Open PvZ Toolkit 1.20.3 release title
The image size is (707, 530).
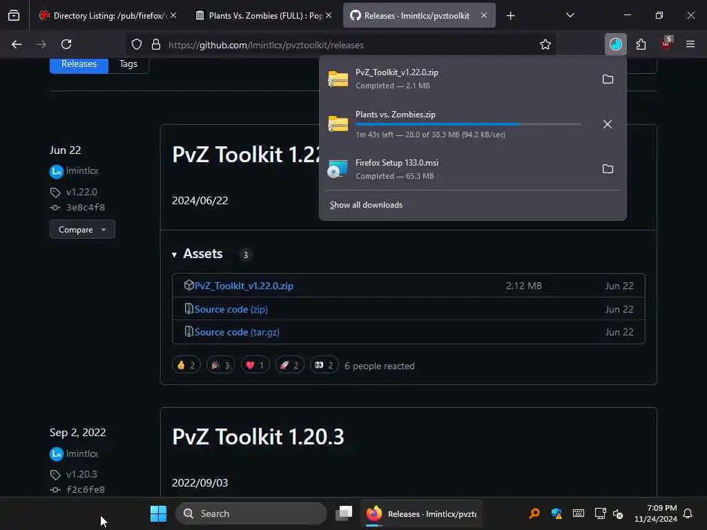(258, 437)
